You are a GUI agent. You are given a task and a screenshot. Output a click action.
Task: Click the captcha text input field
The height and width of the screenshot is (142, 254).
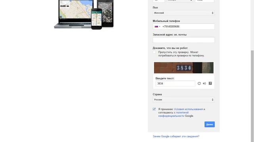(175, 83)
